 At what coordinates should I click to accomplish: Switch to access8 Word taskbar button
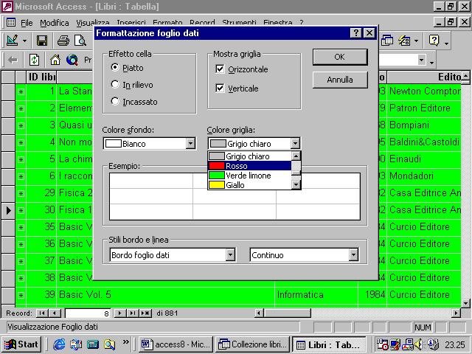coord(176,344)
